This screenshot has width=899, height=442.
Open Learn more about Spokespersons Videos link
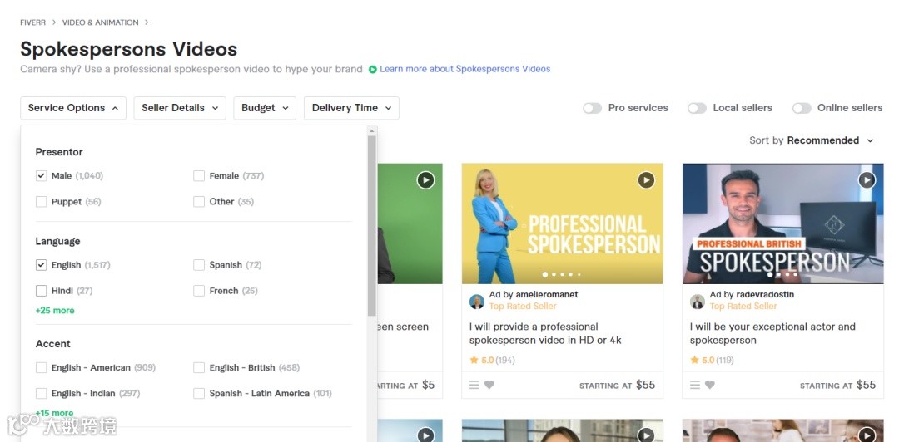tap(465, 69)
